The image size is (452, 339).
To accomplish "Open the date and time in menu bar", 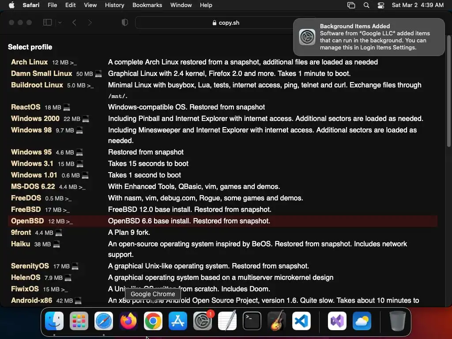I will pyautogui.click(x=418, y=5).
